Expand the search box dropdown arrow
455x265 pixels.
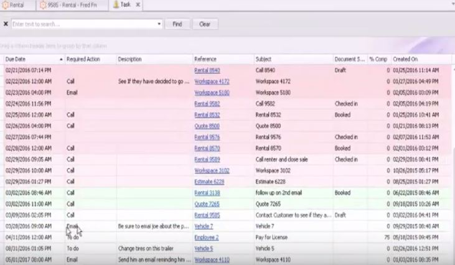click(159, 24)
